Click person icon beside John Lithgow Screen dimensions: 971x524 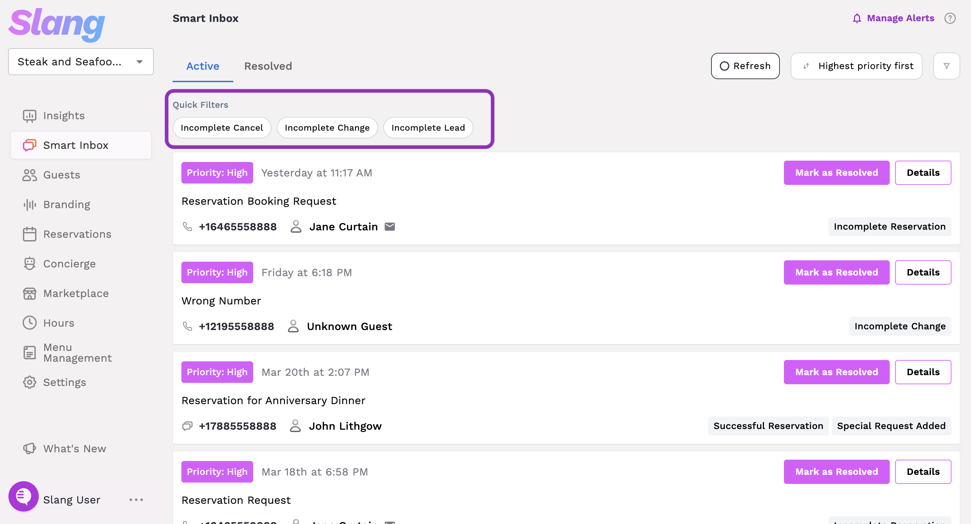pos(295,426)
